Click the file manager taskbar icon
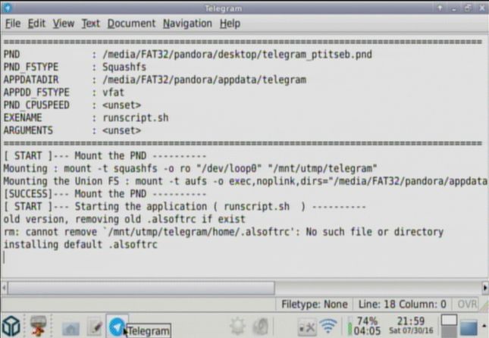Screen dimensions: 489x338 tap(71, 327)
